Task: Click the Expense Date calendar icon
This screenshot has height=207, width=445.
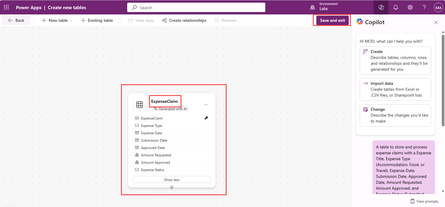Action: coord(137,133)
